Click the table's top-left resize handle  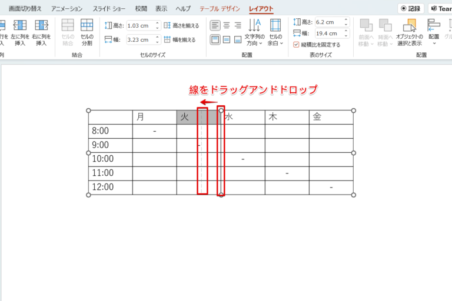(88, 111)
